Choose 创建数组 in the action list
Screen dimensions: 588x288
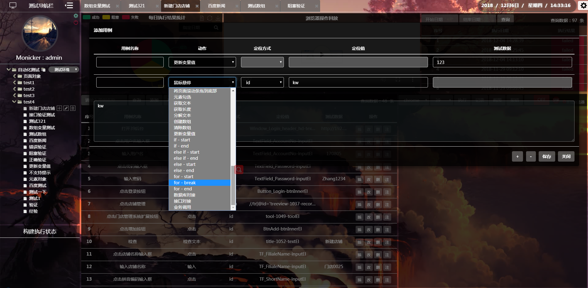(200, 122)
